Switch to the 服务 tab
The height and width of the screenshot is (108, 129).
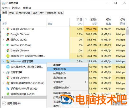click(60, 13)
